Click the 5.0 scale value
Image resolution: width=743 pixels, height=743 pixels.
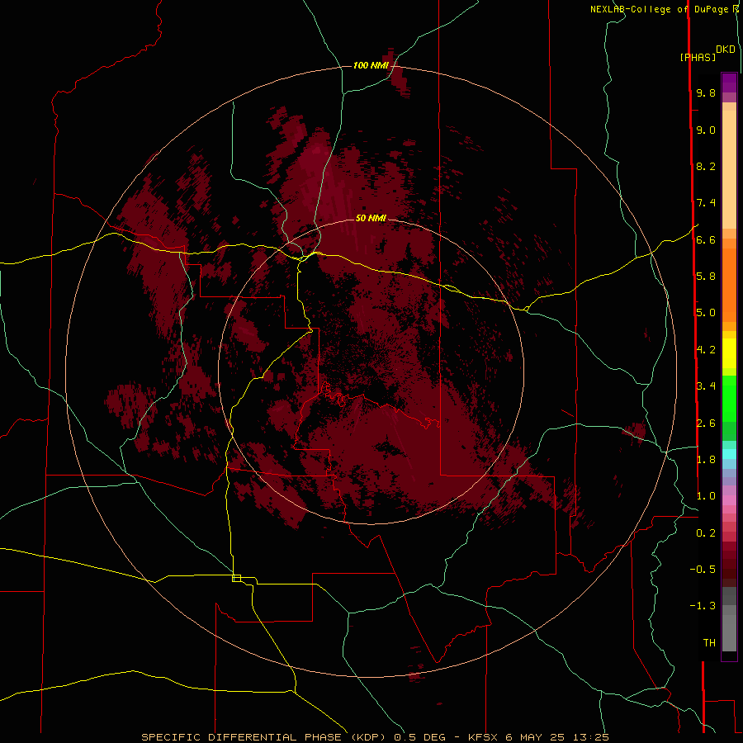706,313
